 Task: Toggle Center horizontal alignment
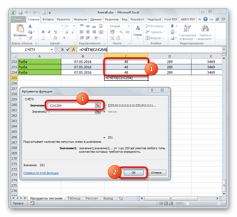(88, 32)
